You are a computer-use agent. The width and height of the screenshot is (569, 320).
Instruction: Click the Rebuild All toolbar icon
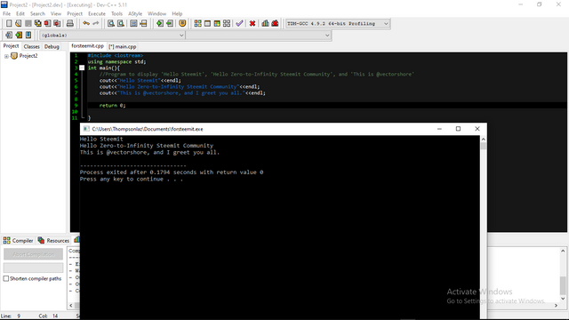coord(227,24)
